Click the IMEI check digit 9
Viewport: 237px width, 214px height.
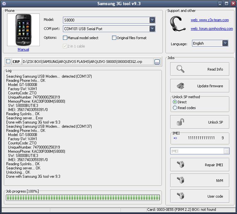pos(223,138)
